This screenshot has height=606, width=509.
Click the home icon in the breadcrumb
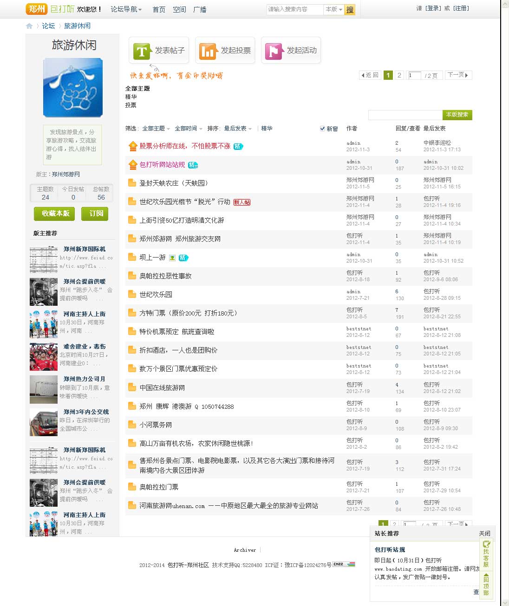point(29,26)
